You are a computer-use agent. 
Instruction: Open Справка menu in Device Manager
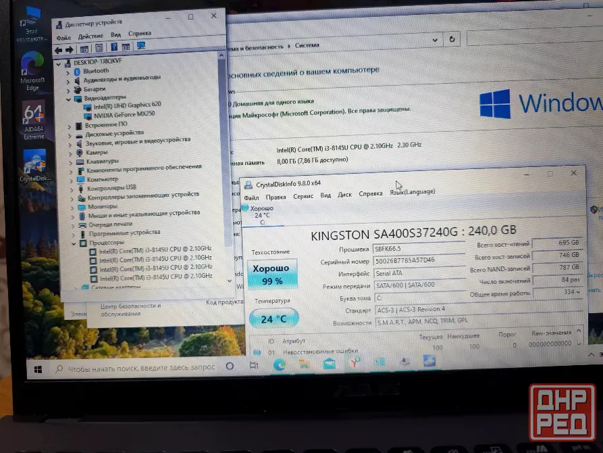[x=140, y=34]
